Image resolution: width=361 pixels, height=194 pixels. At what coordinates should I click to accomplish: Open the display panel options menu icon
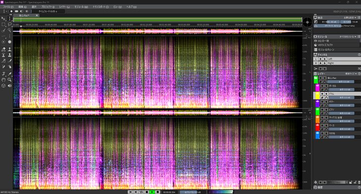pos(359,17)
